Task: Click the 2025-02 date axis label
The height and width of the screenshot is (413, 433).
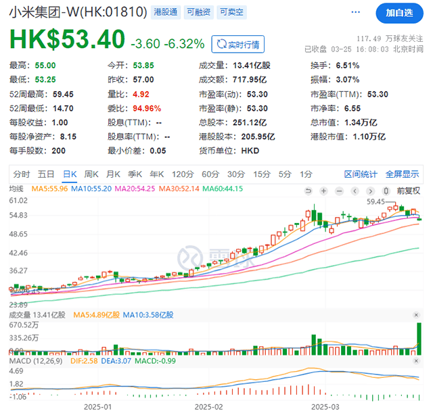Action: 208,407
